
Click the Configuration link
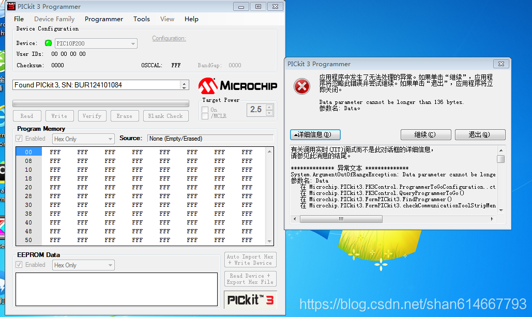point(169,38)
